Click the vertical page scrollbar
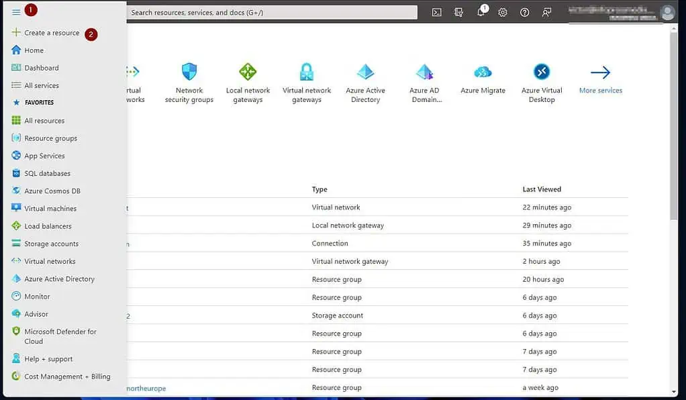The height and width of the screenshot is (400, 686). pos(674,134)
